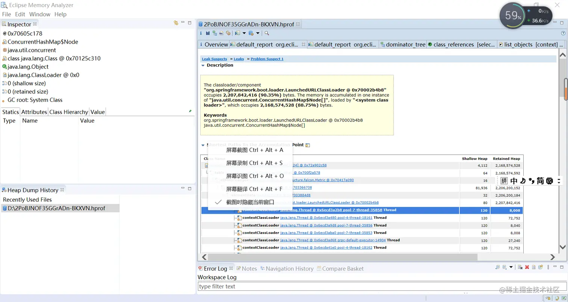Toggle simplified '简' mode in IME bar
This screenshot has width=568, height=302.
540,181
